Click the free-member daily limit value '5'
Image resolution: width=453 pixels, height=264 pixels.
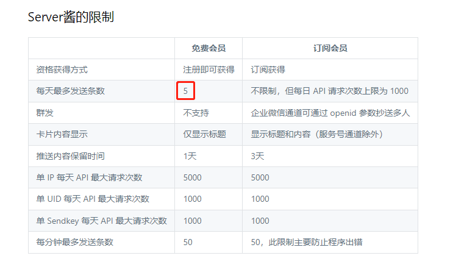(x=185, y=91)
